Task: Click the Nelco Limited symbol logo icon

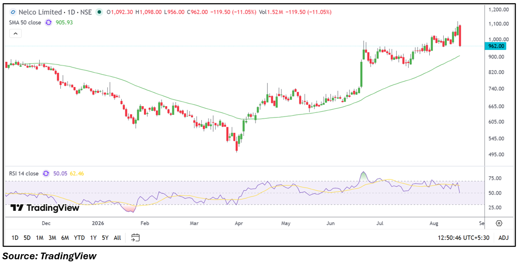Action: tap(13, 12)
